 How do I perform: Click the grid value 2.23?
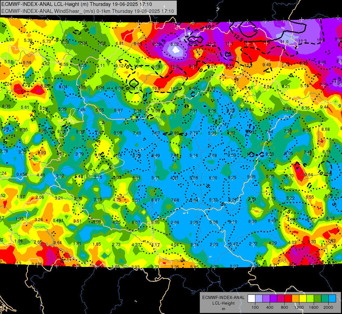click(x=214, y=245)
